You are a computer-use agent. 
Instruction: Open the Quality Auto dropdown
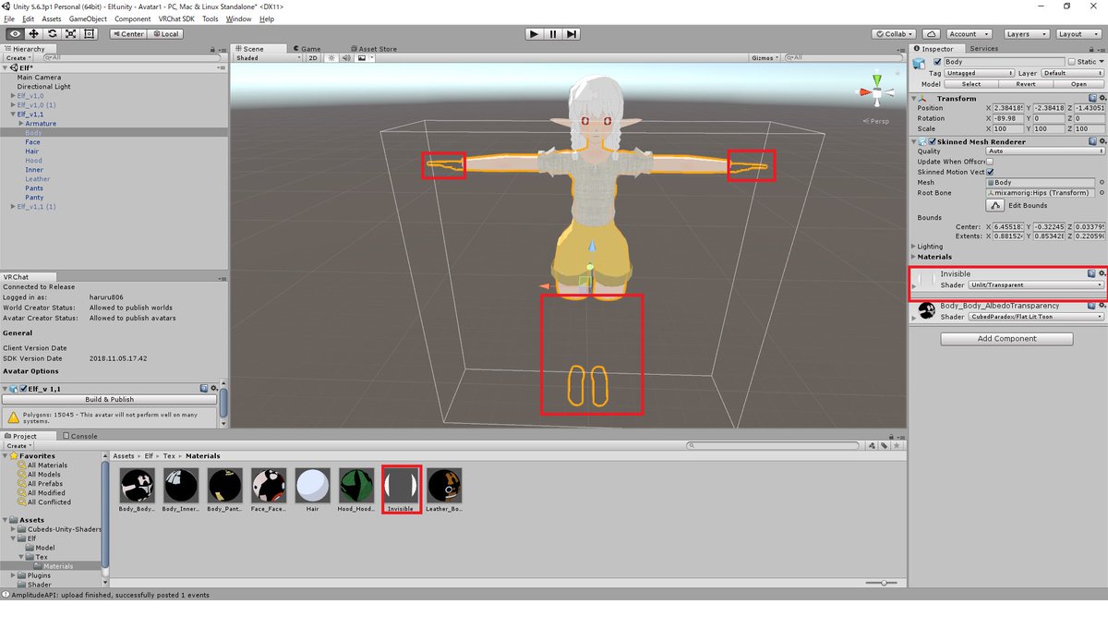(1044, 151)
